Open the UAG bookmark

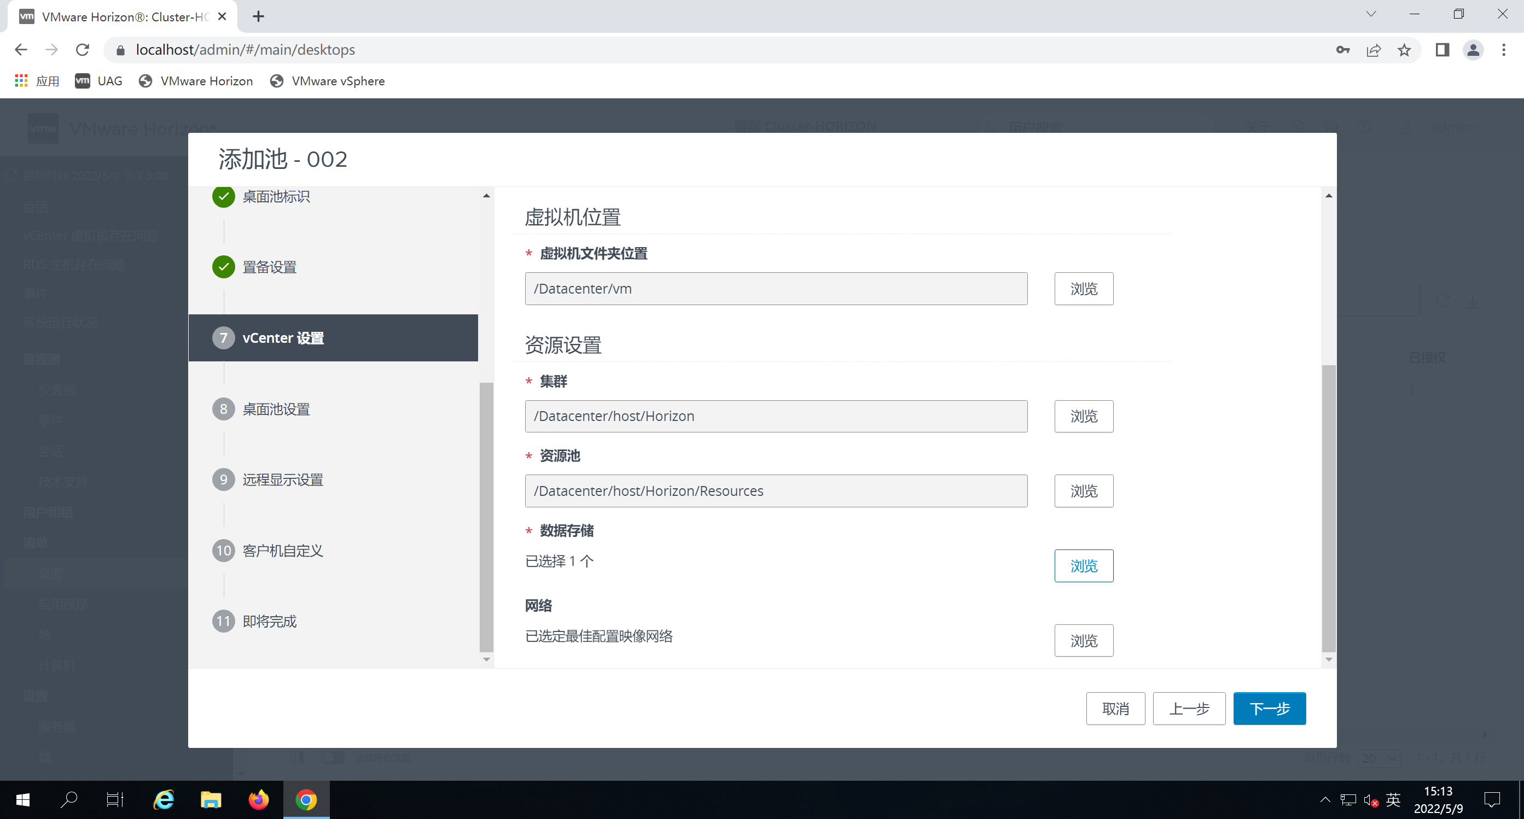pyautogui.click(x=99, y=81)
